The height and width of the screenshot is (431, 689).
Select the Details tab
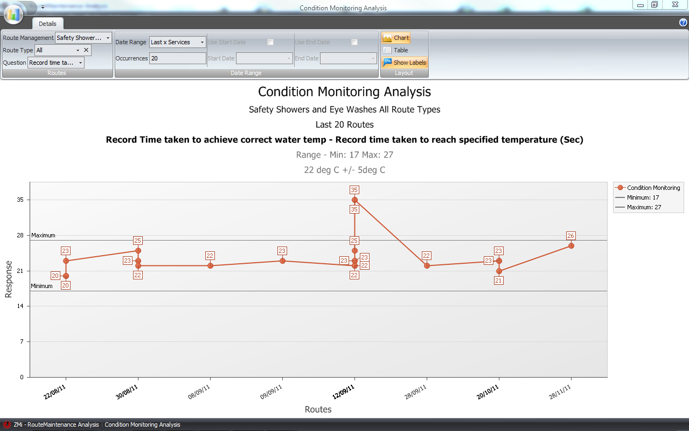[47, 24]
